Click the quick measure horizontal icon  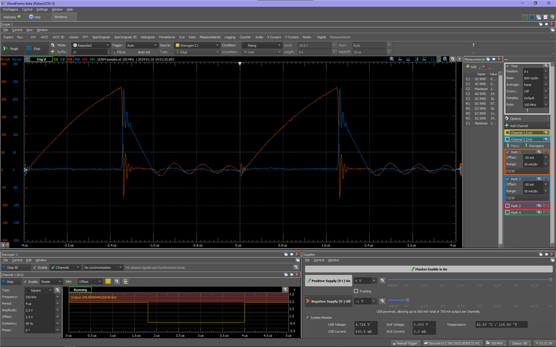408,59
